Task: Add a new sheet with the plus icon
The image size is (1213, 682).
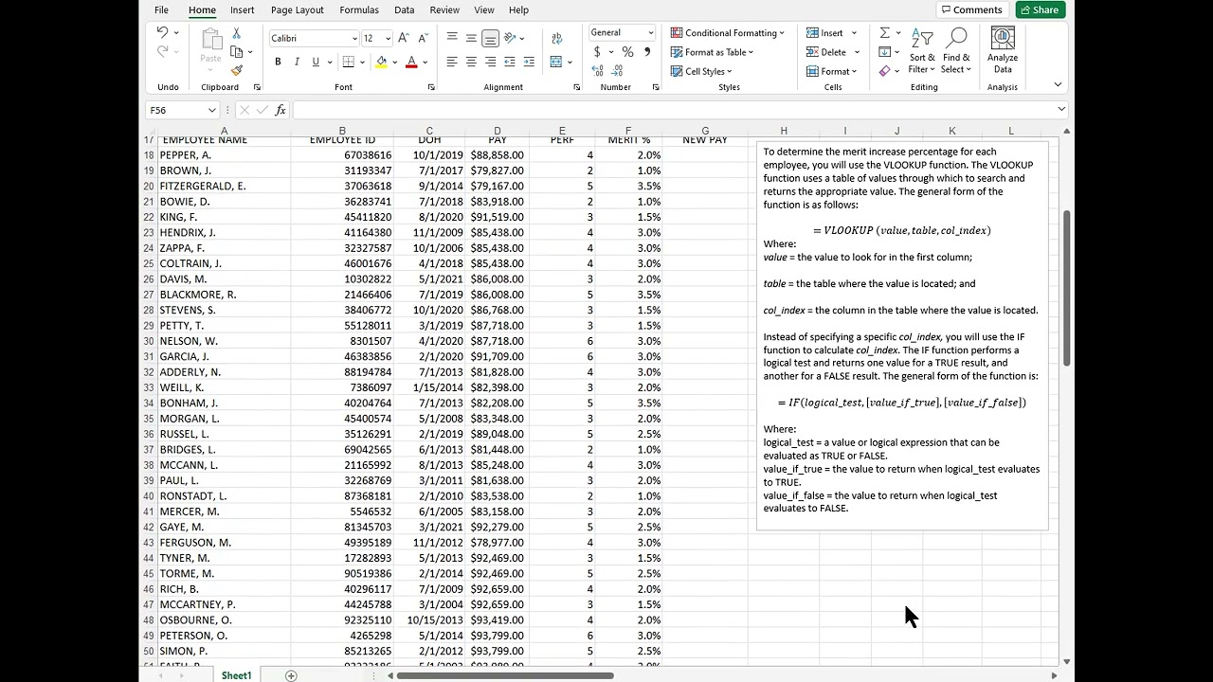Action: click(x=291, y=675)
